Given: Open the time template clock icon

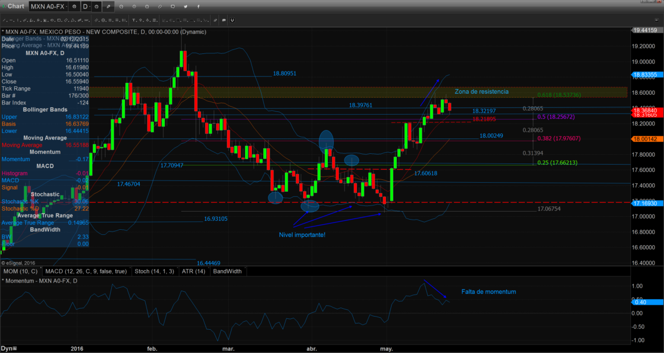Looking at the screenshot, I should (x=96, y=6).
